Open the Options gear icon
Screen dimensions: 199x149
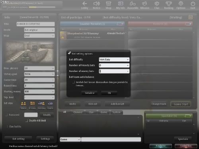point(181,4)
